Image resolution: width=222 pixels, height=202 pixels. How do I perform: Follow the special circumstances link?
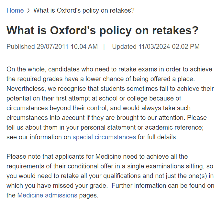tap(104, 137)
